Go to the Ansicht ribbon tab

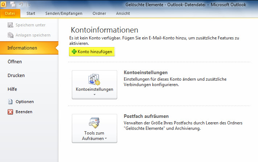point(123,13)
